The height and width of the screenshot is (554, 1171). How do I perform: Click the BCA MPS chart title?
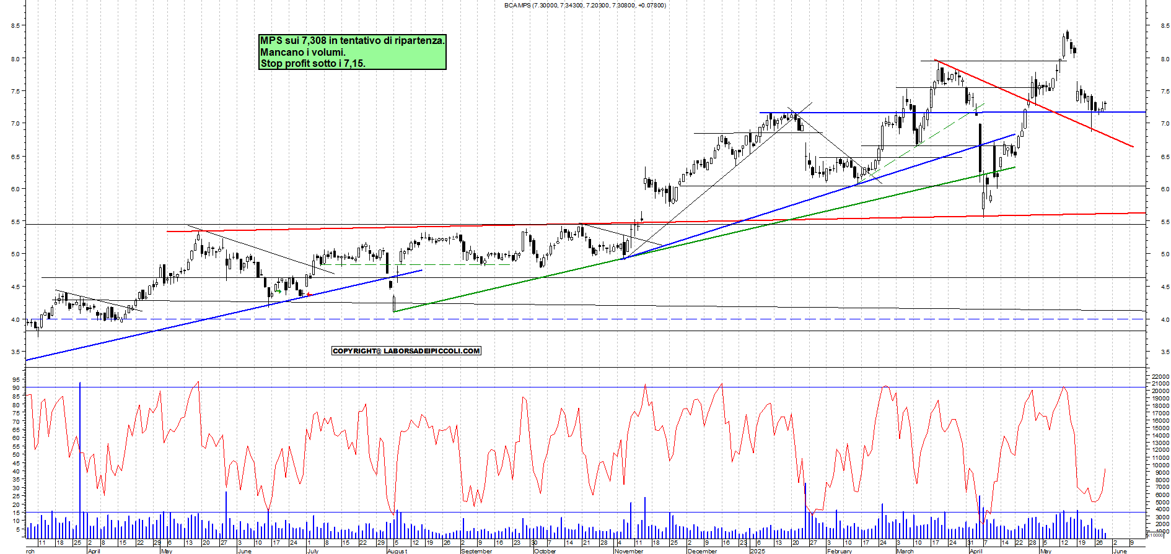584,6
